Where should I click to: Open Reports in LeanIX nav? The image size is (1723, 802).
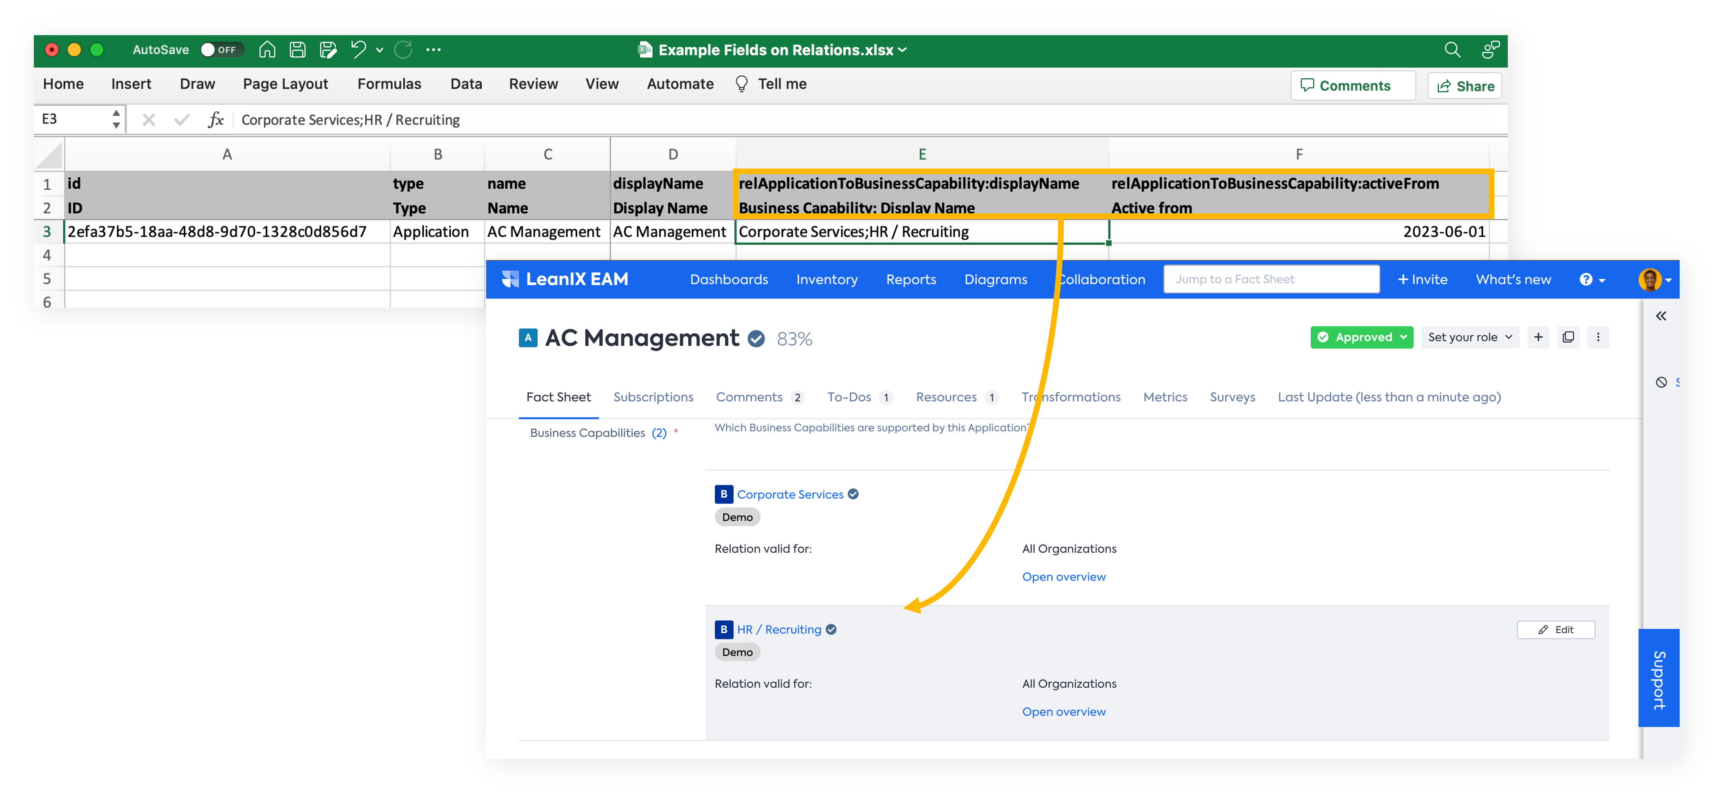click(911, 280)
